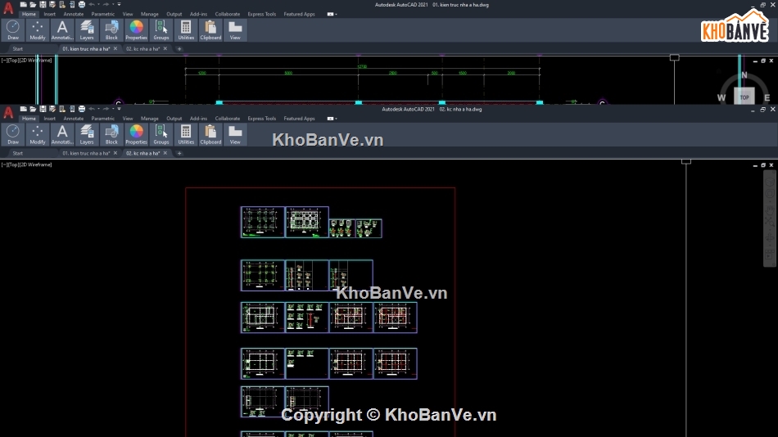The height and width of the screenshot is (437, 778).
Task: Open Block panel in top AutoCAD window
Action: tap(111, 30)
